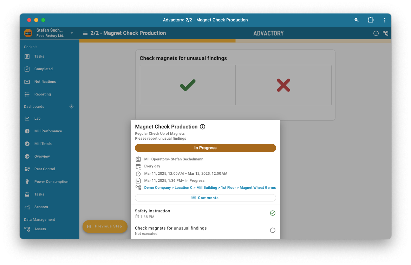Add a dashboard with plus icon
This screenshot has width=411, height=265.
[x=72, y=106]
